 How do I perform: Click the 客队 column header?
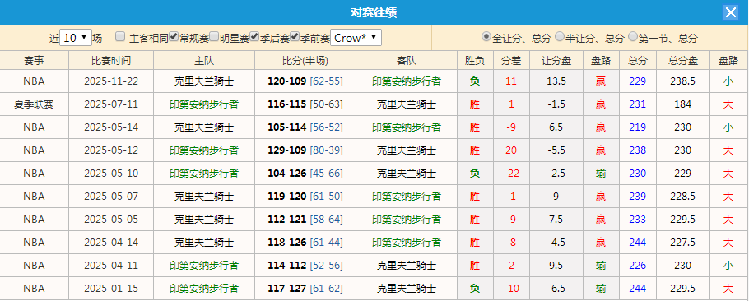pos(407,61)
